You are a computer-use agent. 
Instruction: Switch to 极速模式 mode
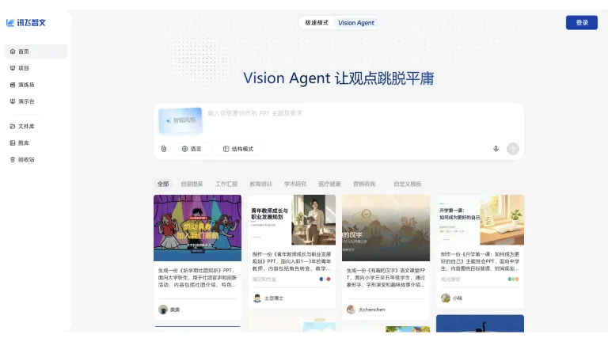point(317,23)
